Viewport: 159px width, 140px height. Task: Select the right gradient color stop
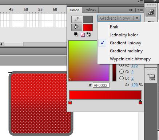140,102
